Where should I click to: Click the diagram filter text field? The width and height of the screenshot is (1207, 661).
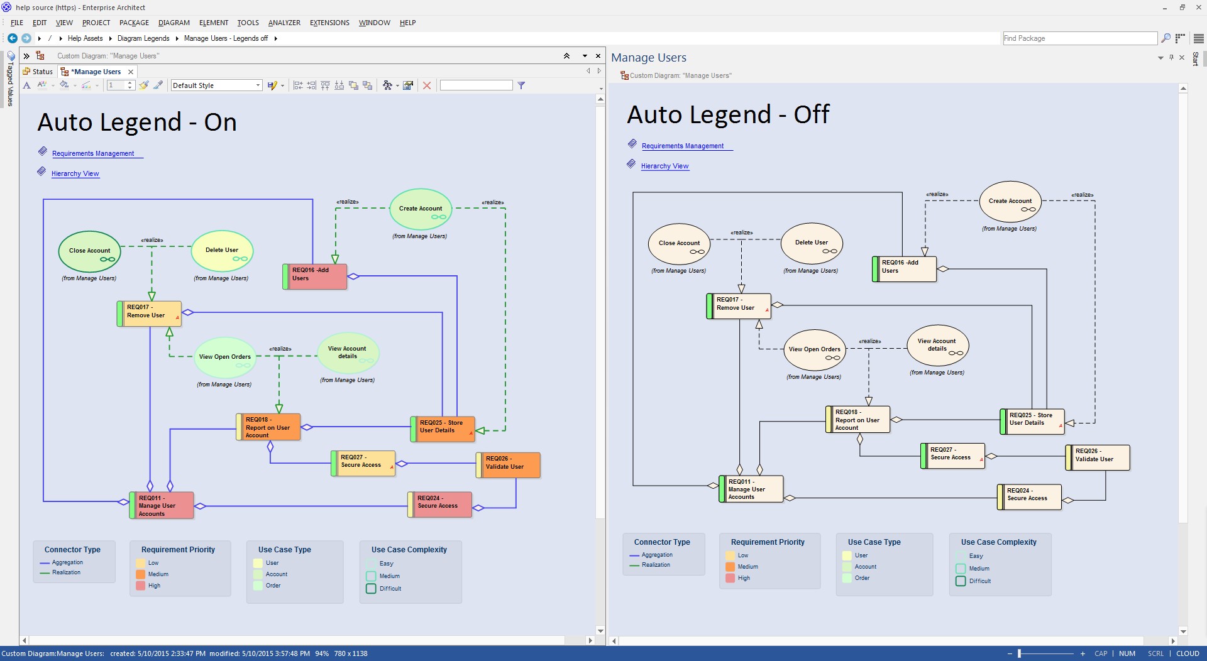476,85
